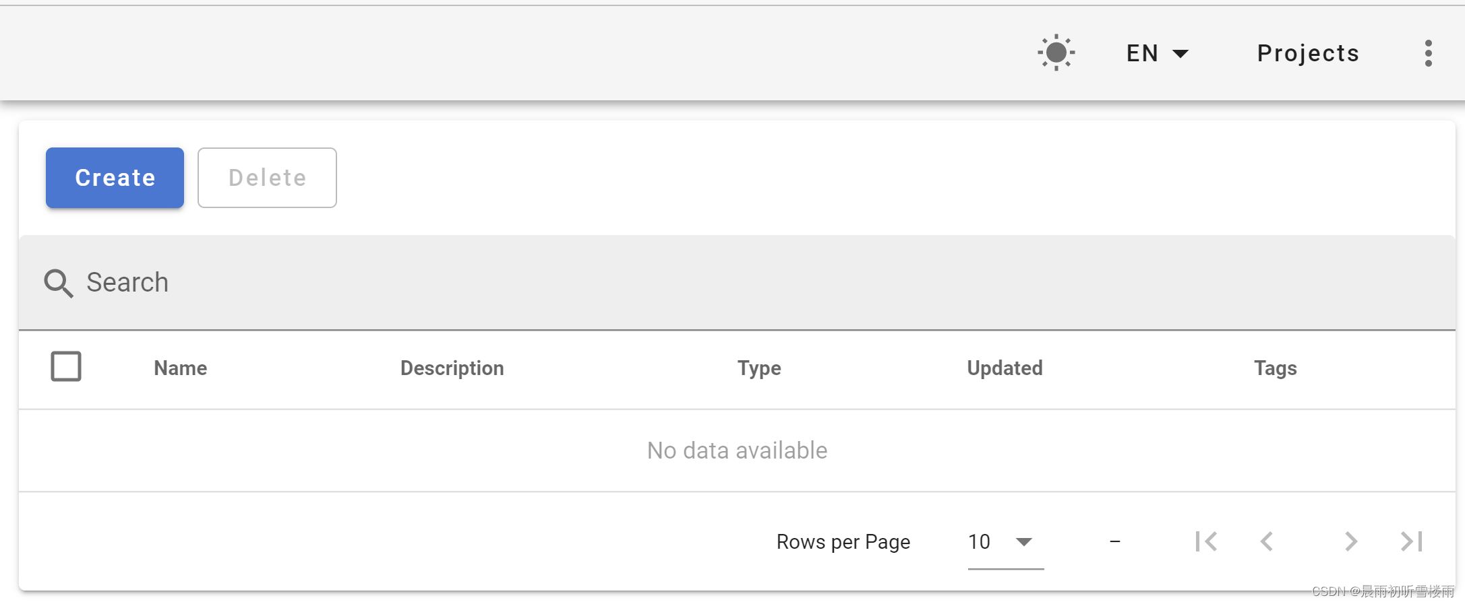Jump to the first page of results
The width and height of the screenshot is (1465, 604).
[x=1205, y=541]
